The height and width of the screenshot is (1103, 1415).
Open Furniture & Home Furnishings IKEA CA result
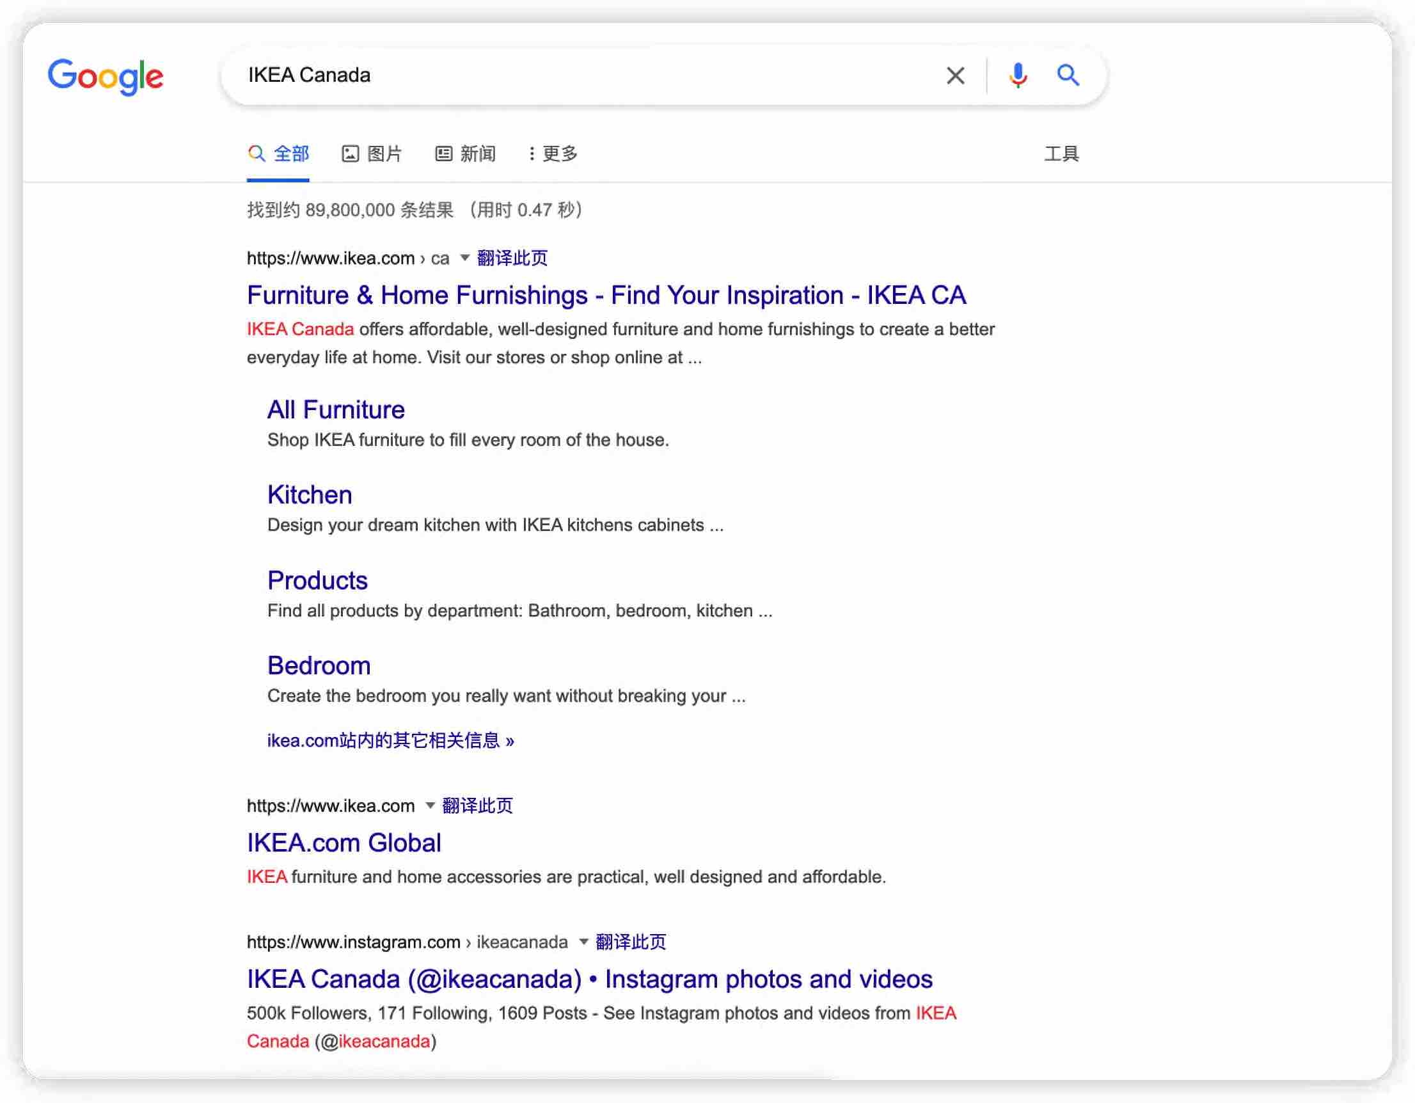tap(606, 296)
